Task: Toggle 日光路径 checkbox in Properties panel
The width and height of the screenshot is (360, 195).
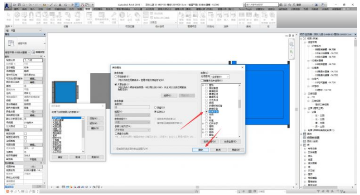Action: 25,126
